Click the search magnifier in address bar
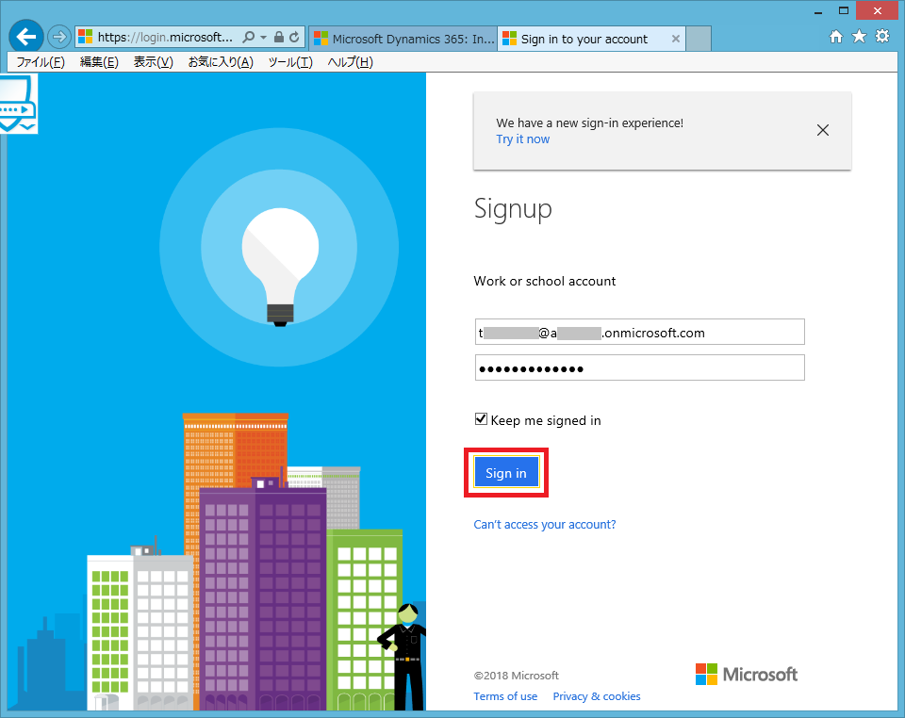This screenshot has width=905, height=718. pyautogui.click(x=248, y=38)
